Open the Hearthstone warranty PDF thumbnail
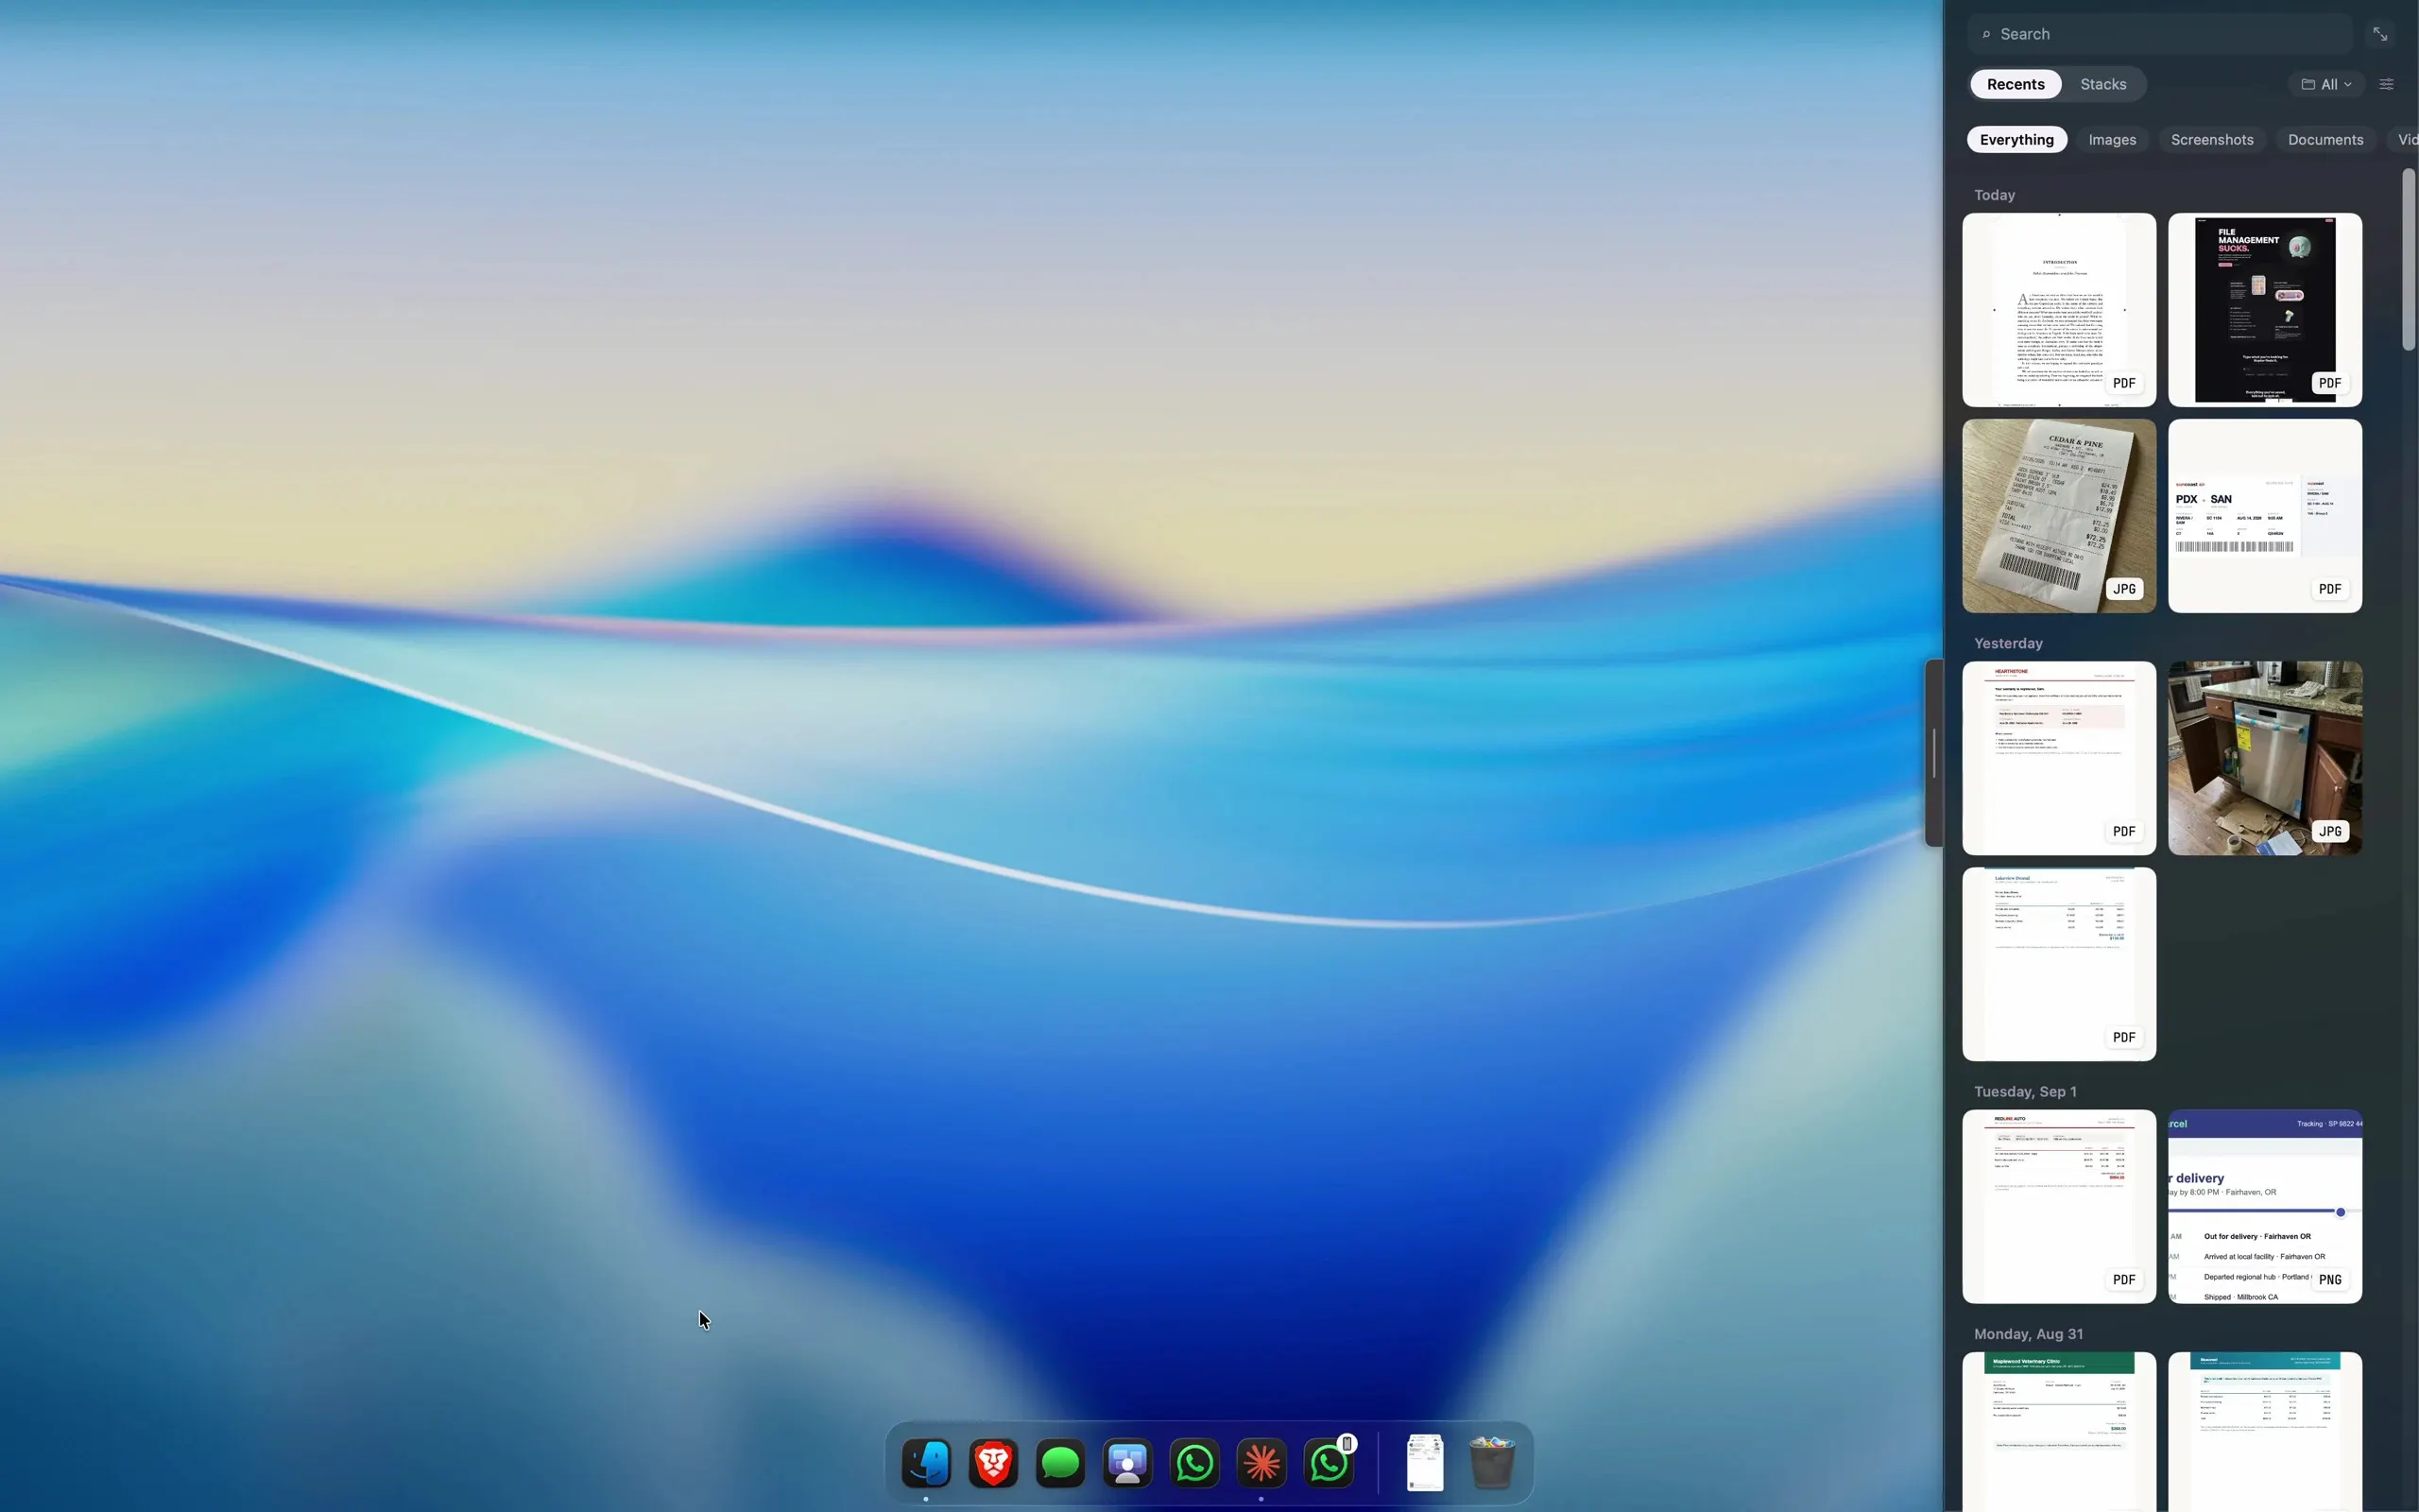Screen dimensions: 2419x1512 pyautogui.click(x=2058, y=758)
